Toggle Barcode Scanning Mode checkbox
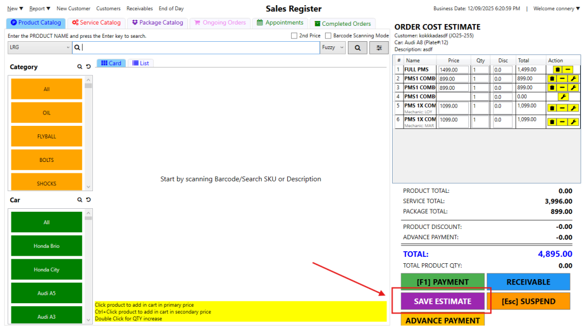This screenshot has height=329, width=587. pos(328,36)
